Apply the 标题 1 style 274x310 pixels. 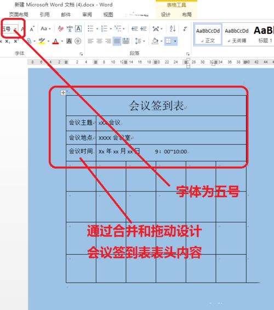264,35
